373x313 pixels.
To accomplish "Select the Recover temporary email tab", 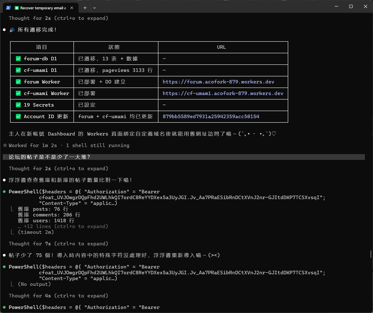I will [x=41, y=8].
